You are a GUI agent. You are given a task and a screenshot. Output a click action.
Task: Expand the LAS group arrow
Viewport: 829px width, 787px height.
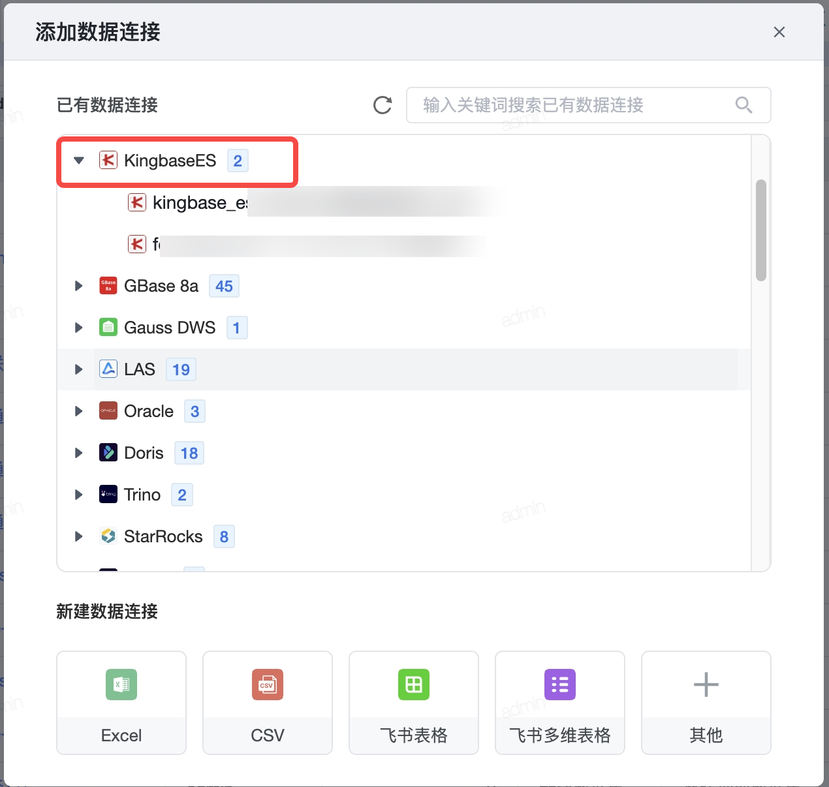click(x=79, y=369)
